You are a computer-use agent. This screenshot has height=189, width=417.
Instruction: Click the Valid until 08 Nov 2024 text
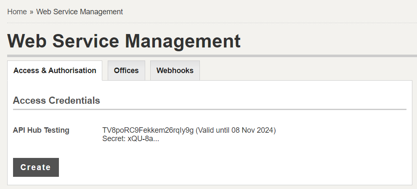click(x=236, y=130)
